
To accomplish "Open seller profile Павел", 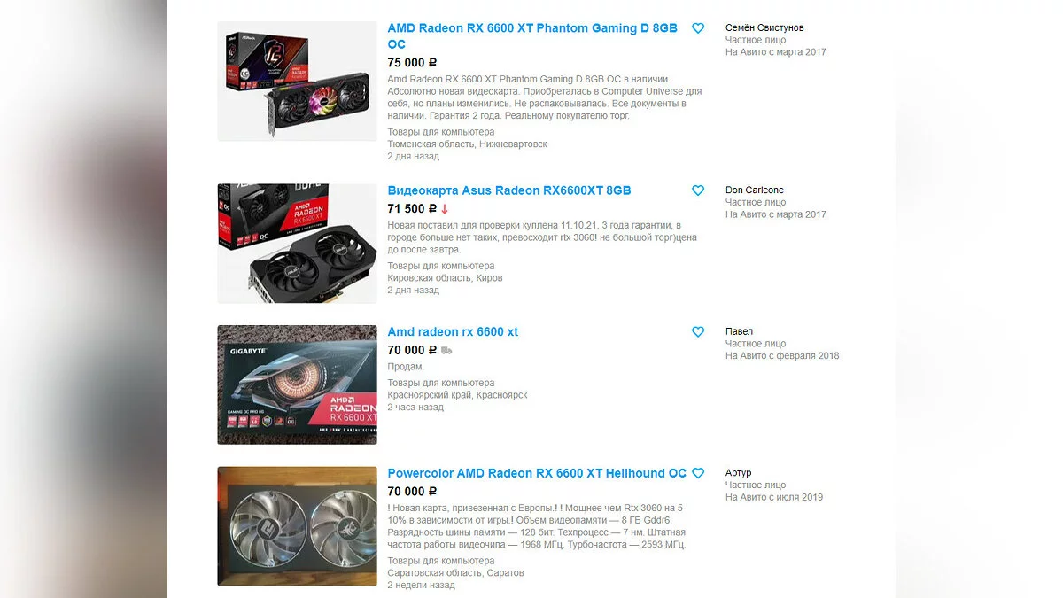I will [x=739, y=331].
